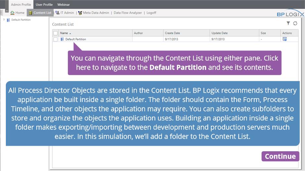
Task: Check the Default Partition row checkbox
Action: (x=55, y=39)
